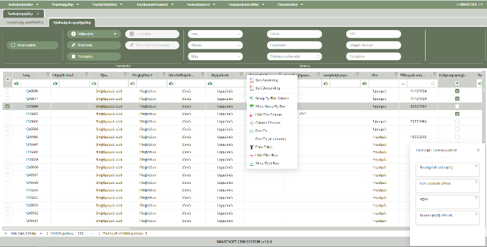This screenshot has width=487, height=247.
Task: Close the open main tab using its X
Action: point(38,14)
